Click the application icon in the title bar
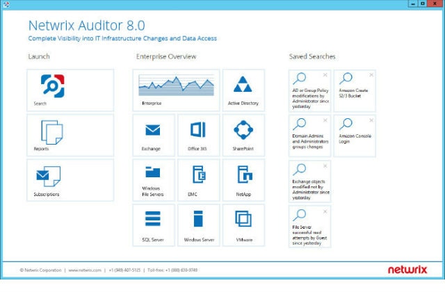Image resolution: width=445 pixels, height=292 pixels. (x=6, y=4)
